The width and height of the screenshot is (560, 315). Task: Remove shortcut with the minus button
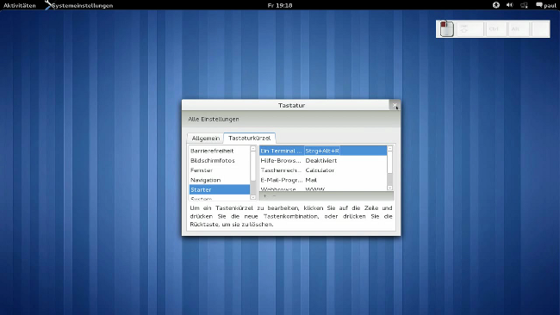(x=274, y=195)
